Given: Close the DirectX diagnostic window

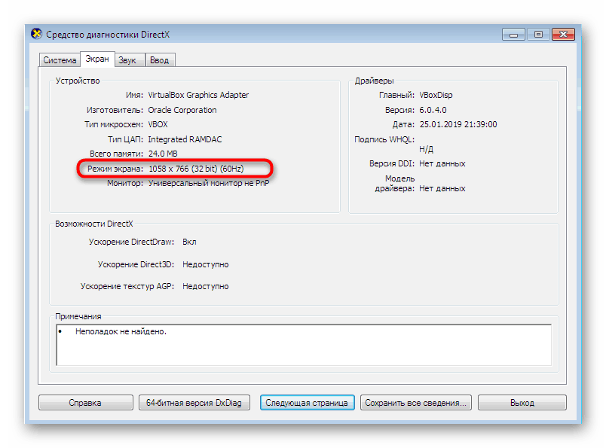Looking at the screenshot, I should coord(564,35).
